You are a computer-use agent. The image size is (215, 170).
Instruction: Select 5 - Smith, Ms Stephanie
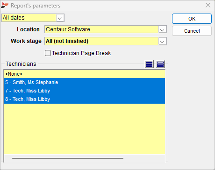85,82
